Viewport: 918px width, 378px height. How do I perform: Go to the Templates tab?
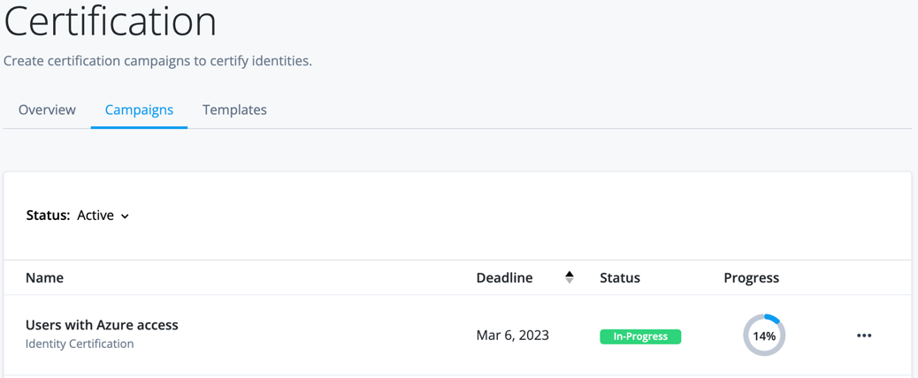(x=234, y=110)
